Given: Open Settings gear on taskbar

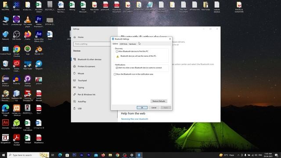Looking at the screenshot, I should point(132,155).
